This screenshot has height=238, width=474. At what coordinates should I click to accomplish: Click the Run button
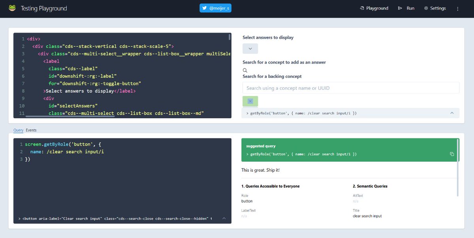click(406, 8)
